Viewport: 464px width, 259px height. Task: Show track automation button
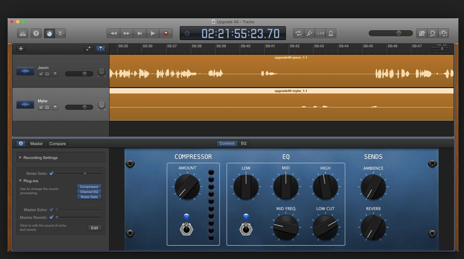click(88, 49)
